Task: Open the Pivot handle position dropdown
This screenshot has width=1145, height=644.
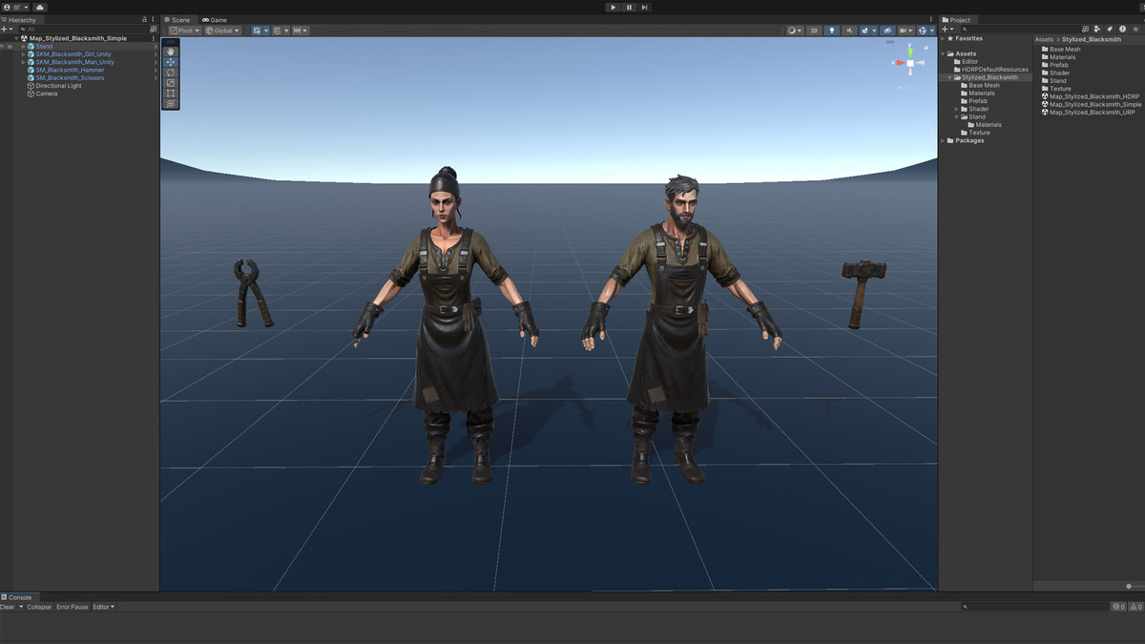Action: 184,31
